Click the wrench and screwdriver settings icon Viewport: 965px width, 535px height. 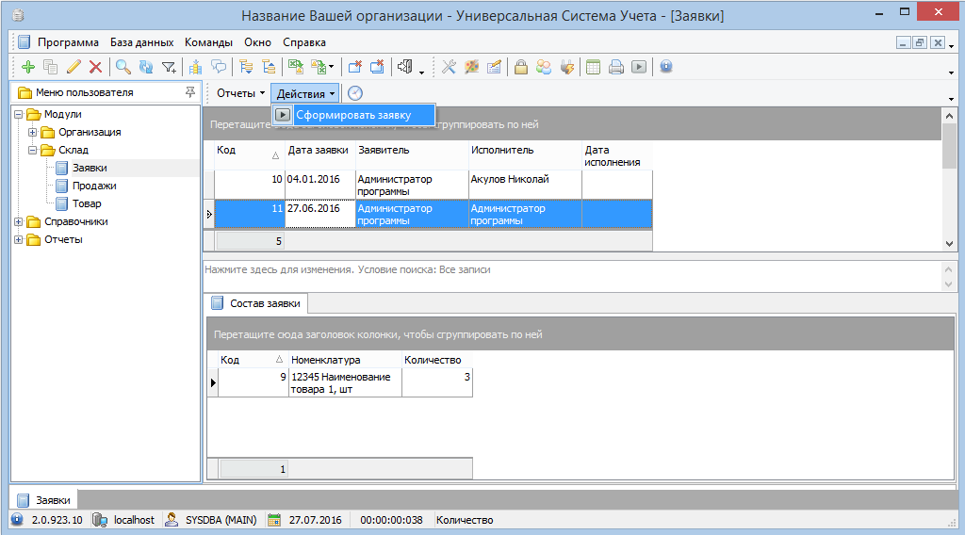449,67
